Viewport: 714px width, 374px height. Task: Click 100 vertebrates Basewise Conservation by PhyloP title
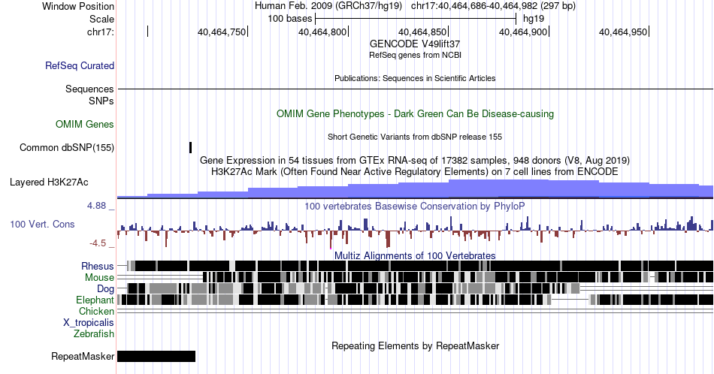click(x=415, y=206)
